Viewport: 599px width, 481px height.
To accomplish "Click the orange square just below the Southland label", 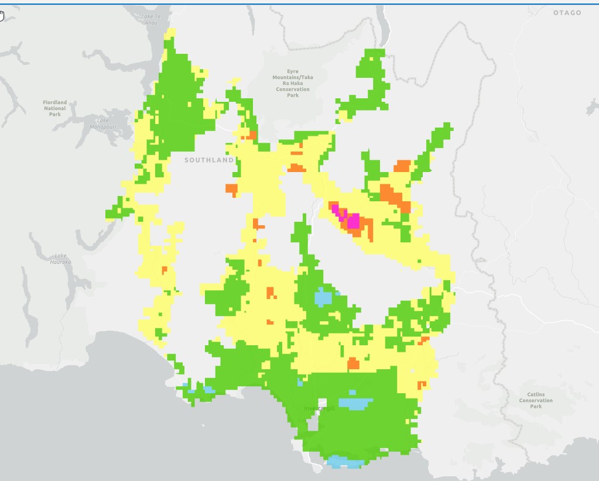I will point(231,189).
